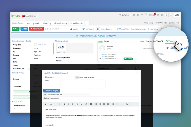Viewport: 191px width, 127px height.
Task: Switch to Listing Details tab
Action: (x=18, y=23)
